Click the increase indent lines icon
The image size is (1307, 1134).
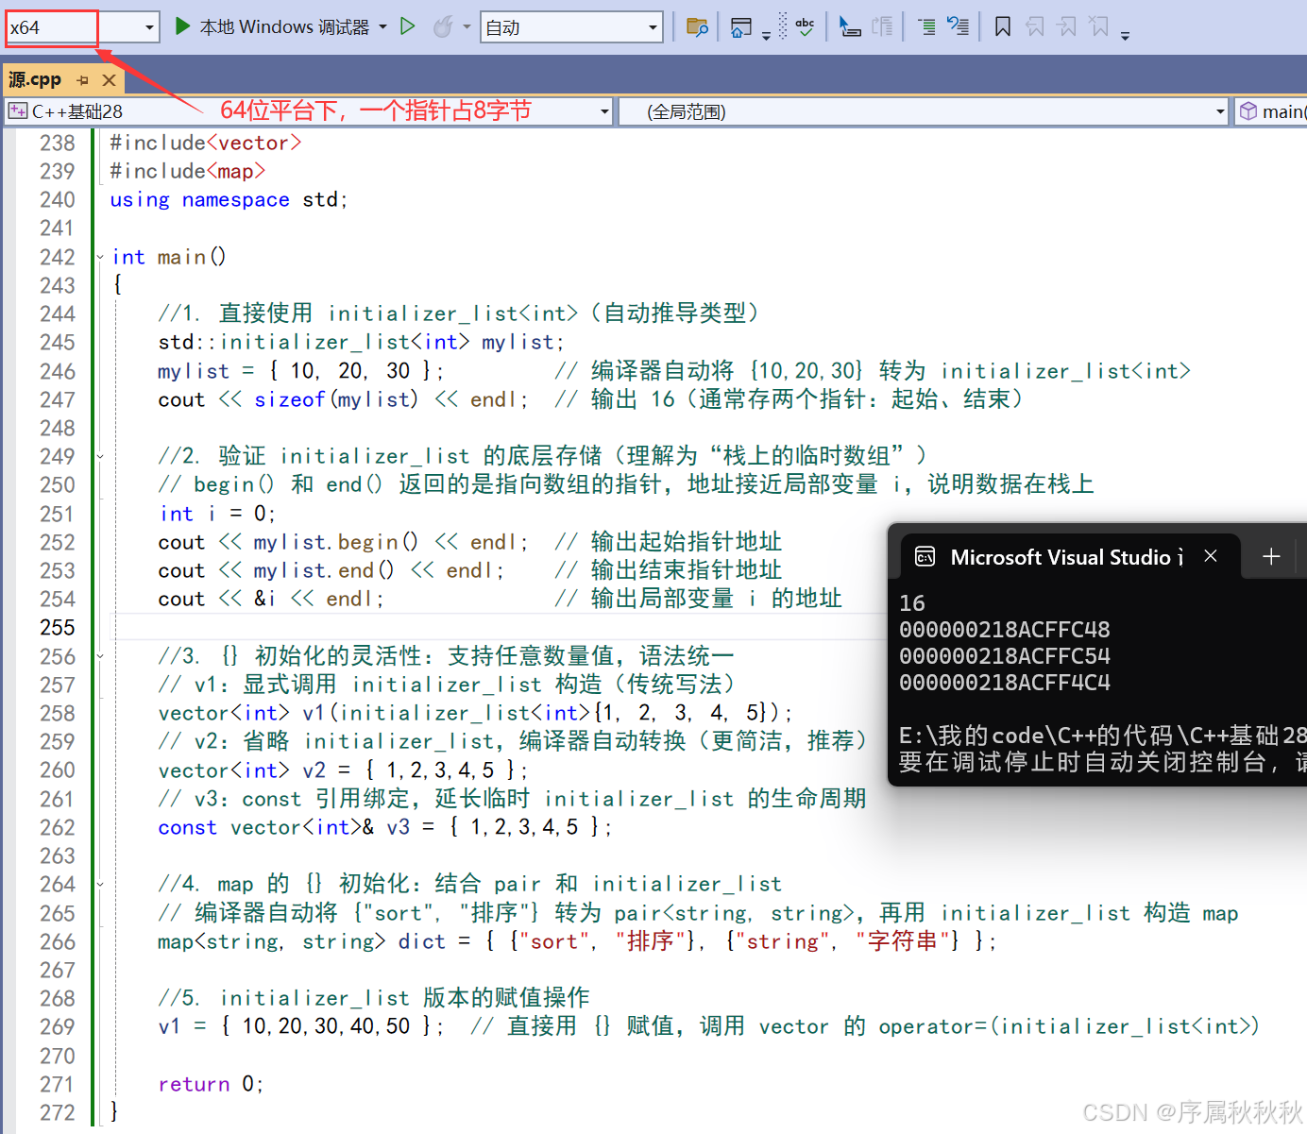927,26
